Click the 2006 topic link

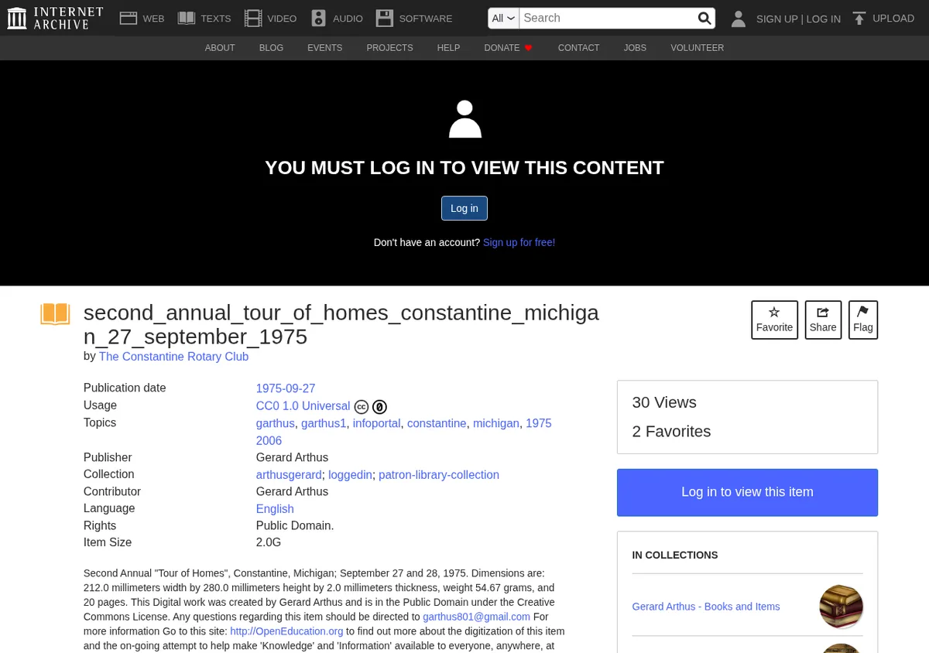[x=269, y=440]
